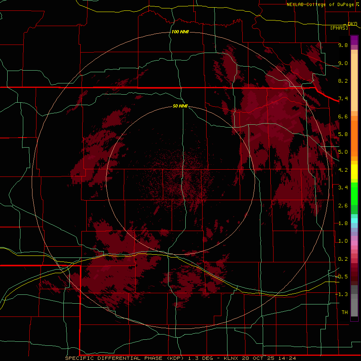
Task: Click the 3.4 value on the color scale
Action: [343, 187]
